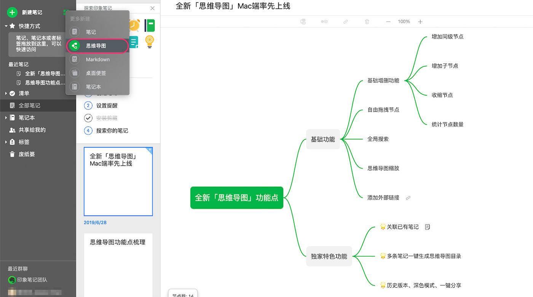Expand the 标签 section triangle

pos(6,142)
